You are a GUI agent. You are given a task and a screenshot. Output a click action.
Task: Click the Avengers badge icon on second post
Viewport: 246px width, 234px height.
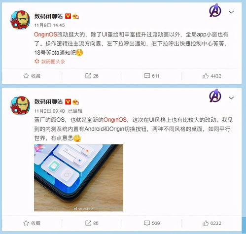pos(215,96)
